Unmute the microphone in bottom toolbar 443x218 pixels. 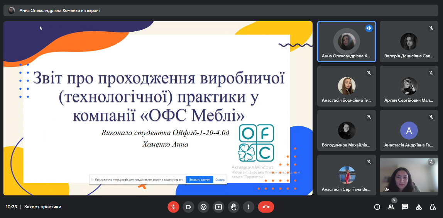click(173, 207)
